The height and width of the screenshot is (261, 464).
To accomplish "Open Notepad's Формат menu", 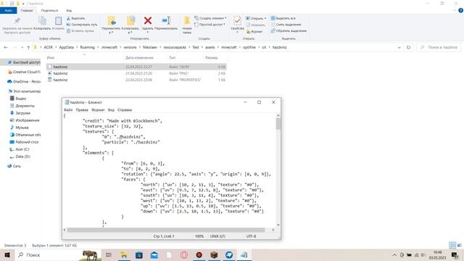I will click(x=98, y=109).
